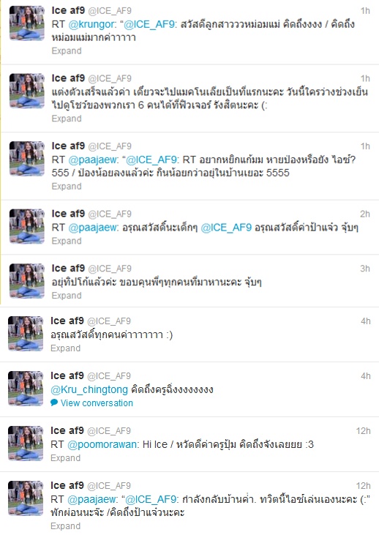Click avatar beside the poomorawan retweet
Image resolution: width=379 pixels, height=535 pixels.
tap(26, 444)
